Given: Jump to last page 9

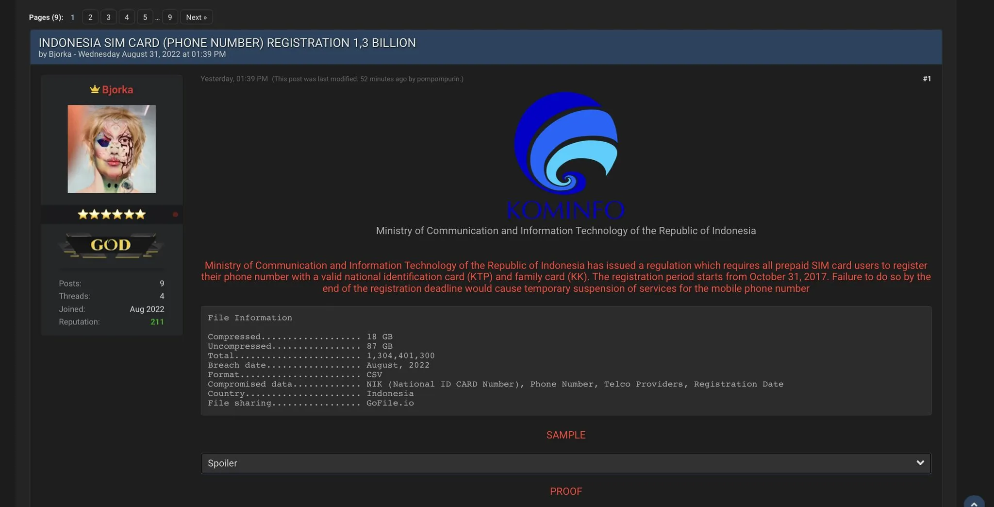Looking at the screenshot, I should click(170, 17).
